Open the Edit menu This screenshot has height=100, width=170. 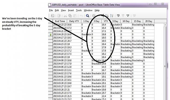coord(57,10)
